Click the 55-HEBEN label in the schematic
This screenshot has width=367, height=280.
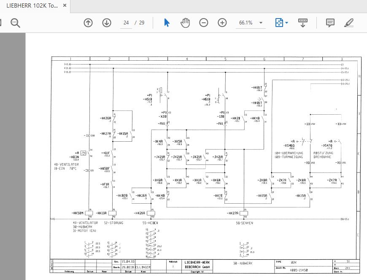[x=150, y=223]
